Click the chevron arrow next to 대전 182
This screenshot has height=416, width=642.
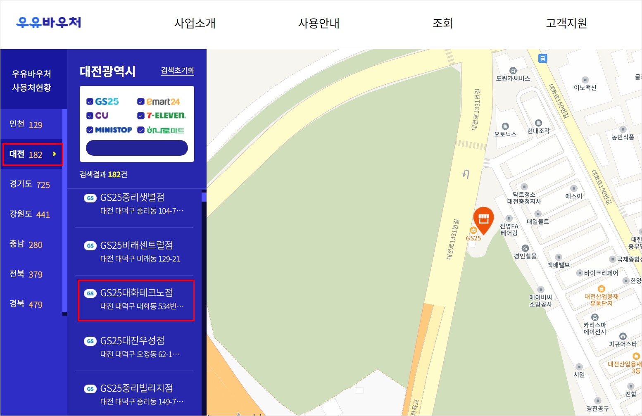(x=54, y=154)
